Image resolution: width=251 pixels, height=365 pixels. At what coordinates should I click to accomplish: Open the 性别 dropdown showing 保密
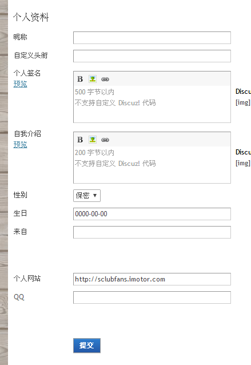point(87,196)
